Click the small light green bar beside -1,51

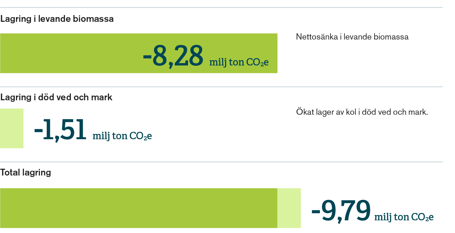[x=12, y=128]
